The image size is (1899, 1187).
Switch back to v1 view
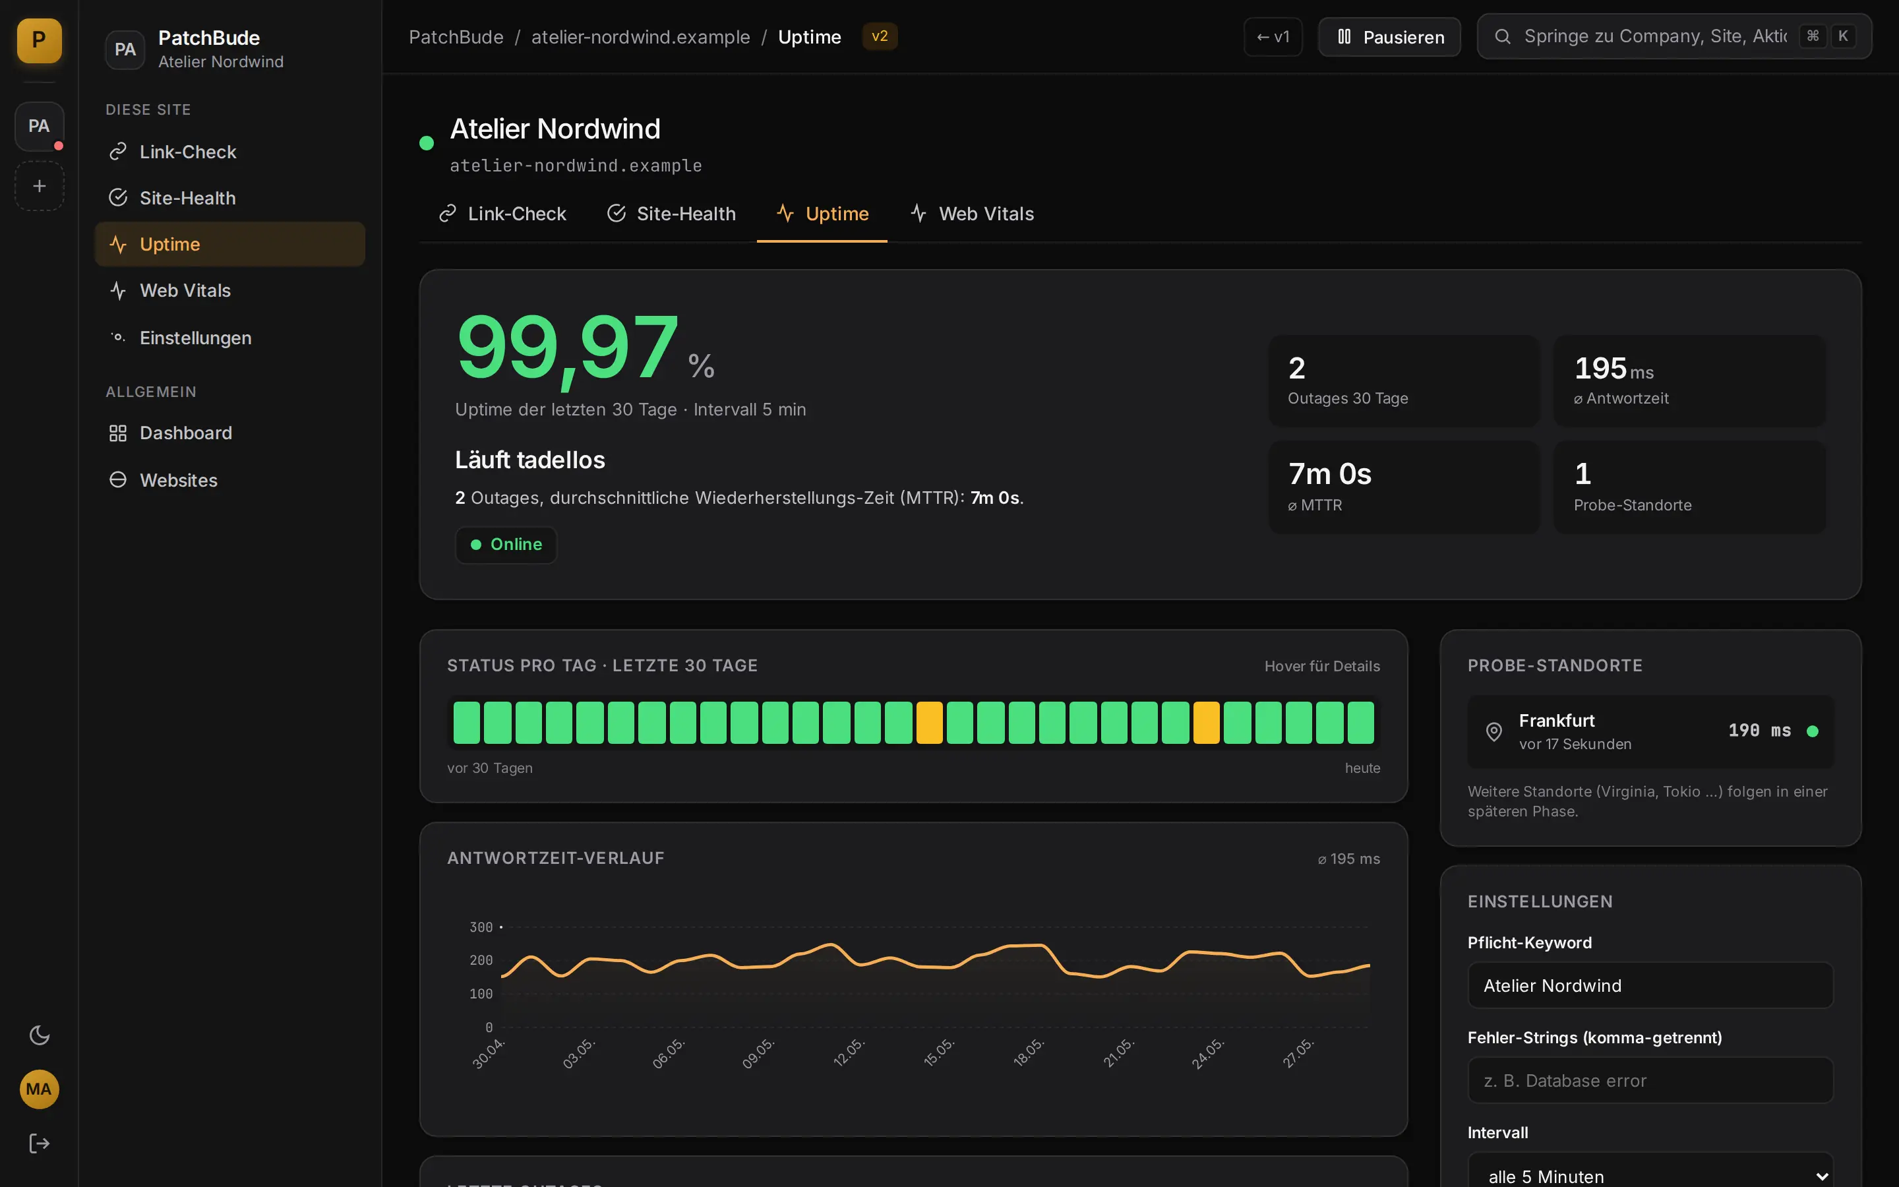1273,37
